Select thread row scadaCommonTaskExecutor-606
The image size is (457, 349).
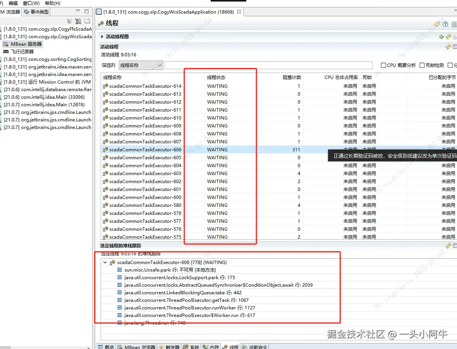point(279,150)
